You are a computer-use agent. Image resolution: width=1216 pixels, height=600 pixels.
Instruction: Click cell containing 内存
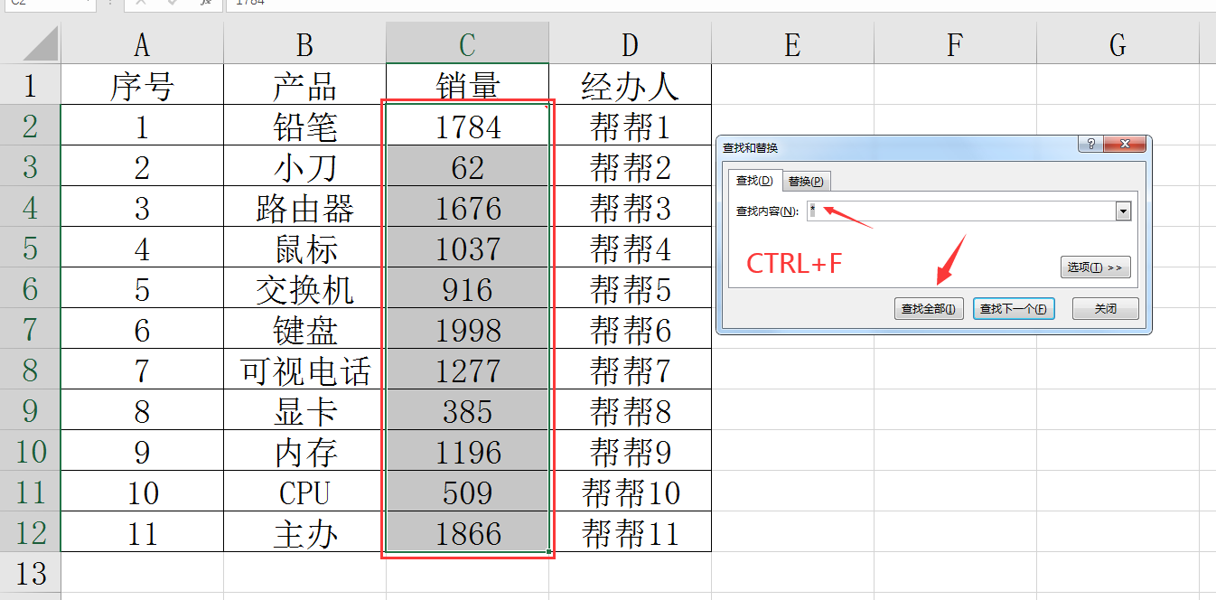(x=304, y=450)
